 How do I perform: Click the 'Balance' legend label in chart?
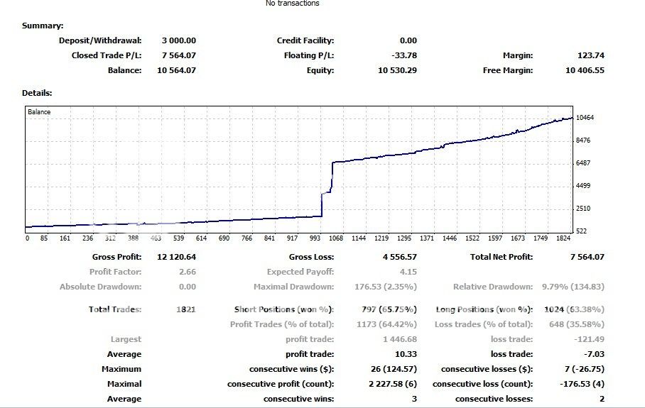click(39, 112)
